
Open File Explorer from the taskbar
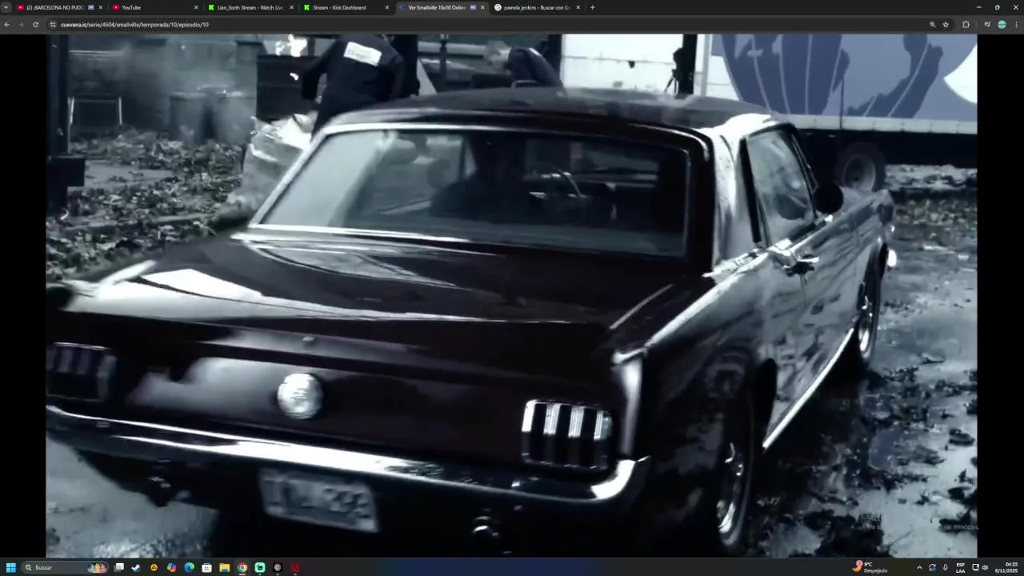[x=225, y=567]
